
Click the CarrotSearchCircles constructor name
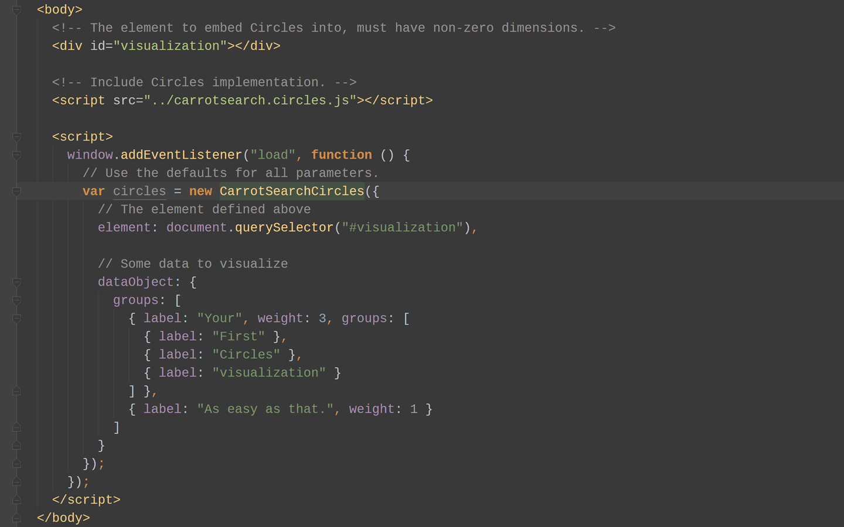pos(292,191)
